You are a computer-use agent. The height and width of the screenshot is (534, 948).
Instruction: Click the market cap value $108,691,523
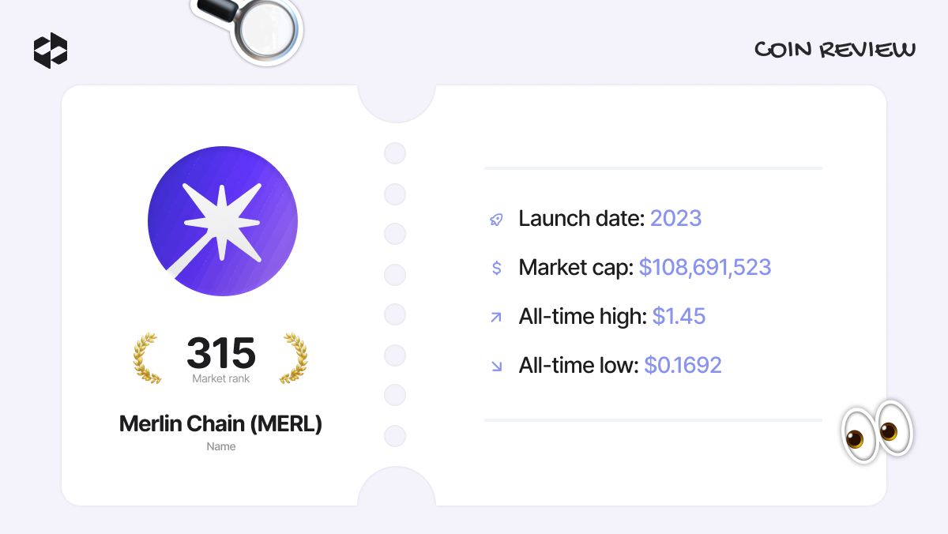[705, 268]
